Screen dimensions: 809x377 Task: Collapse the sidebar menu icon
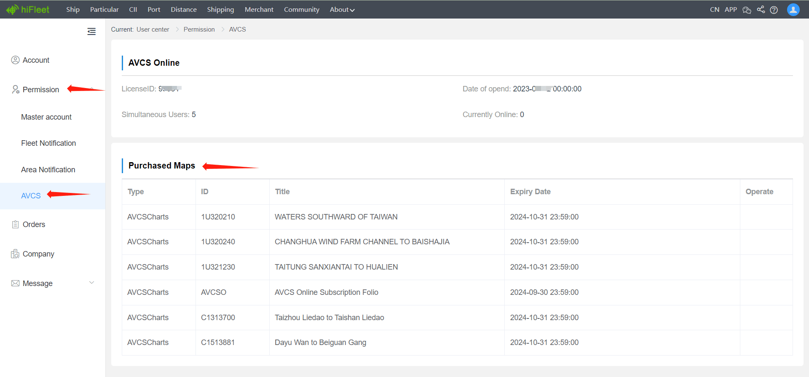pyautogui.click(x=91, y=32)
